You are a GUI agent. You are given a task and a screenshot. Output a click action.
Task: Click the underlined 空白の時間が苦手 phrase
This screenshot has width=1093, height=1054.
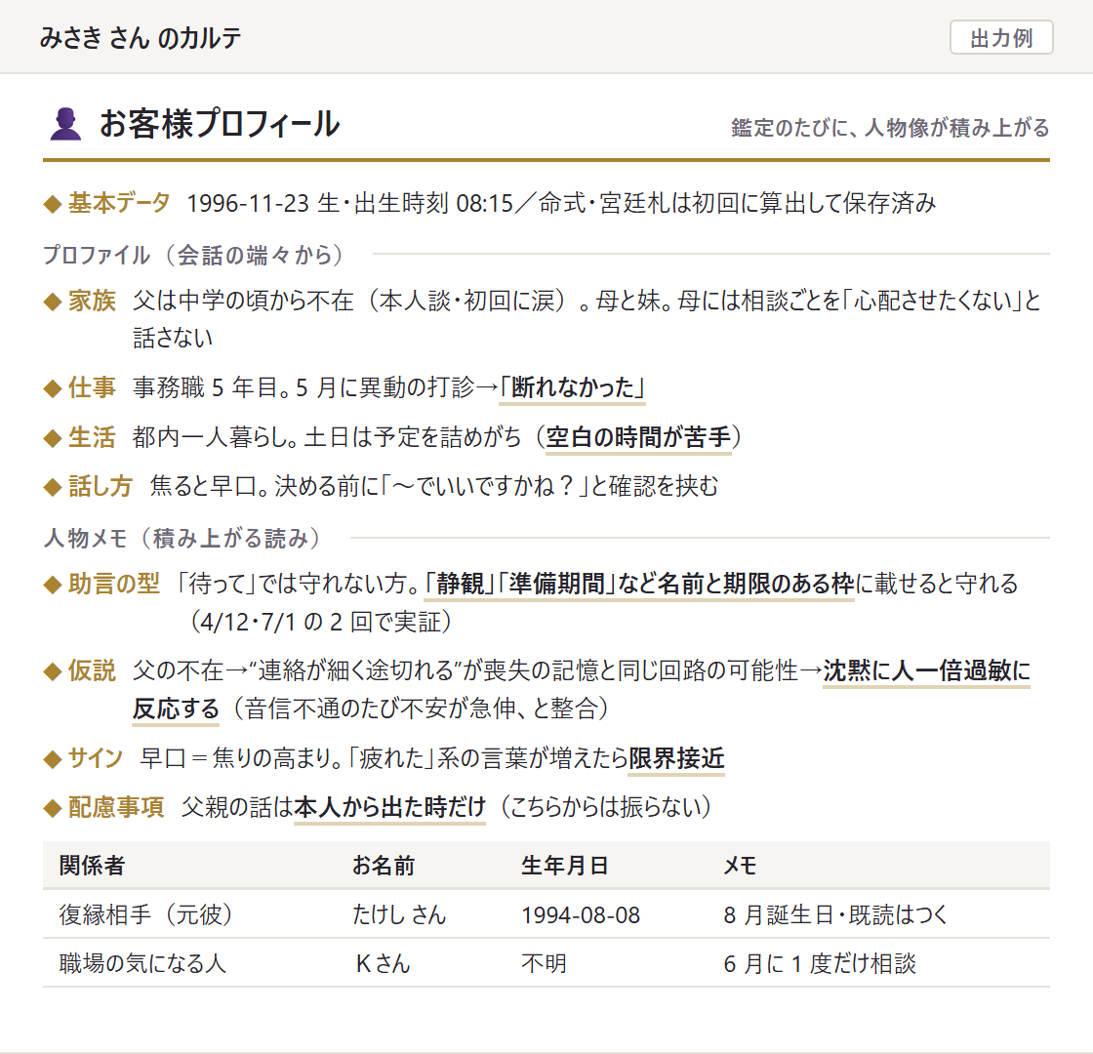(638, 437)
